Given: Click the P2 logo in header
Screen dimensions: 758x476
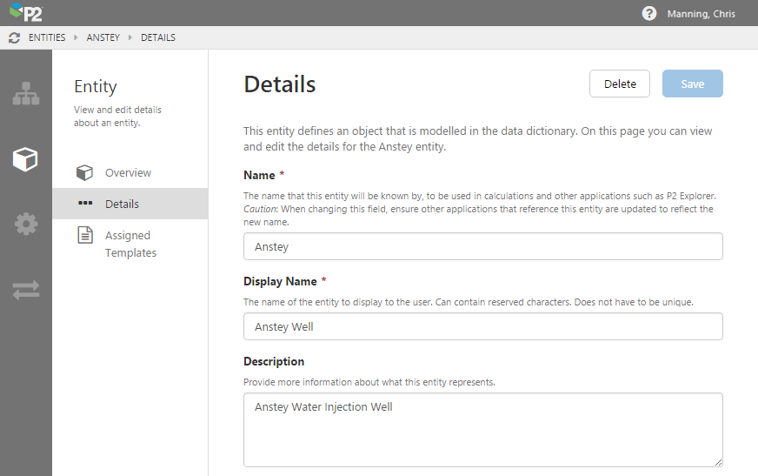Looking at the screenshot, I should [x=26, y=13].
